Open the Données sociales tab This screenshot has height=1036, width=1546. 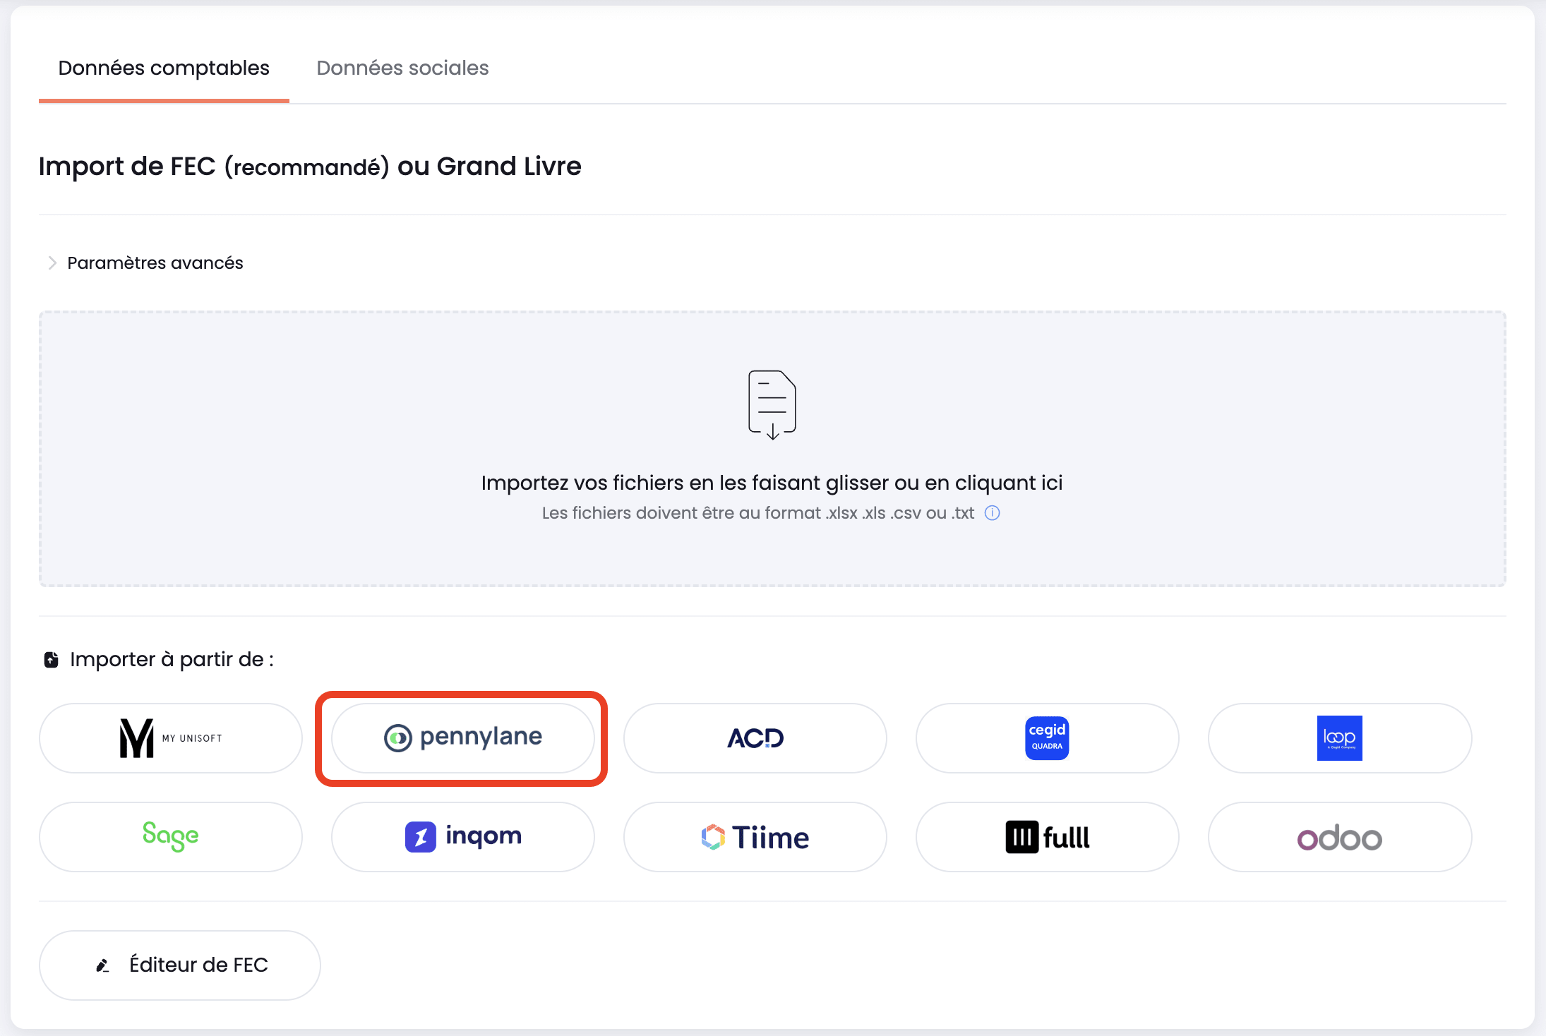(402, 68)
